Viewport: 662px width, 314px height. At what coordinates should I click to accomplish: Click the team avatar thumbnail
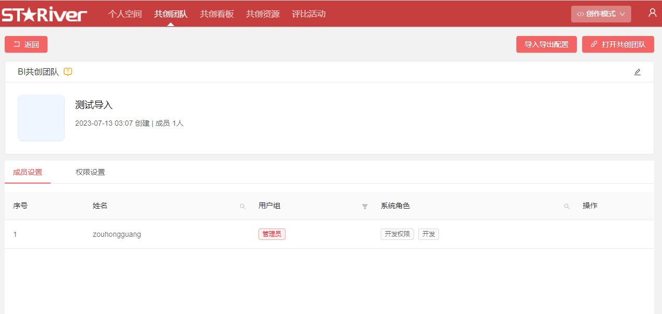click(x=41, y=118)
